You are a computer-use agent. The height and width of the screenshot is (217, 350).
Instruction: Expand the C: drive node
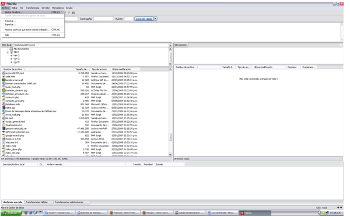pyautogui.click(x=12, y=55)
